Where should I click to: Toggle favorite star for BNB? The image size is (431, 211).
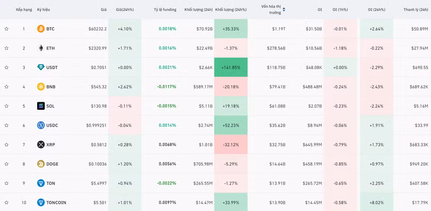pyautogui.click(x=6, y=87)
